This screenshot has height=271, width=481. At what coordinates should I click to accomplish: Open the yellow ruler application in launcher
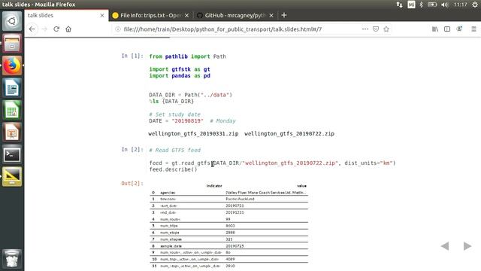12,177
